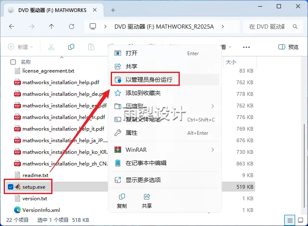Click the Paste clipboard icon in toolbar

click(91, 47)
